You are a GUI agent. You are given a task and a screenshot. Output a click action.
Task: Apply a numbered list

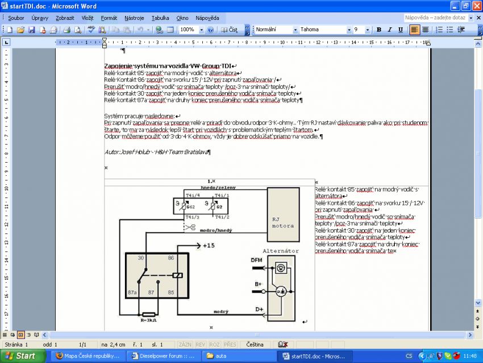pos(439,30)
